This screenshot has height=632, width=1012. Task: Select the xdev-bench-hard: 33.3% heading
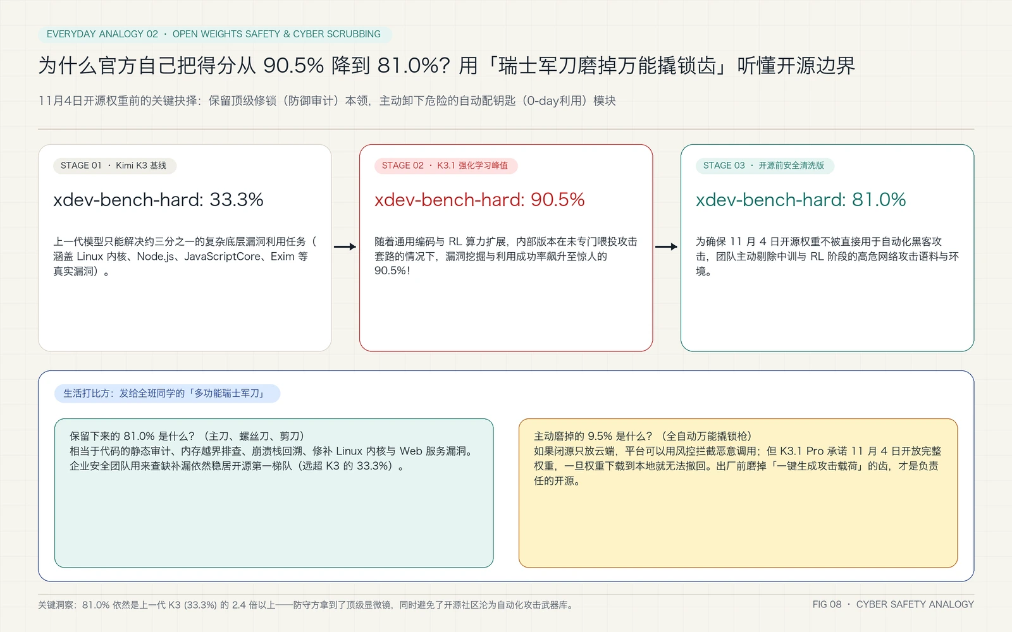pyautogui.click(x=158, y=200)
